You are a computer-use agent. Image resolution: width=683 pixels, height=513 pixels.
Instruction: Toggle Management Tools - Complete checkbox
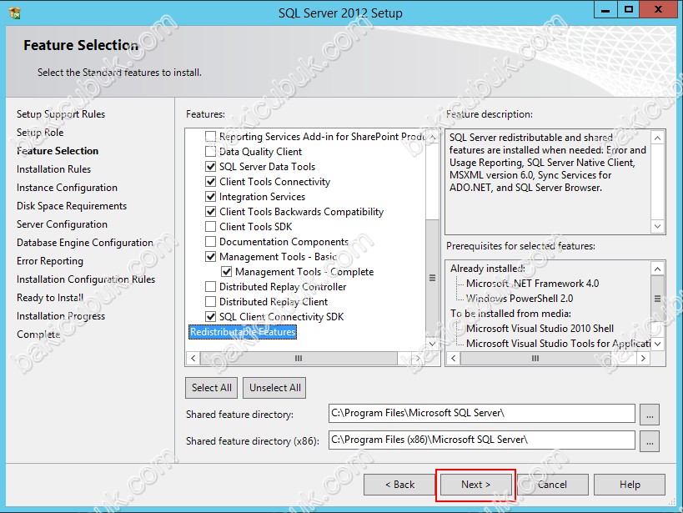[227, 272]
